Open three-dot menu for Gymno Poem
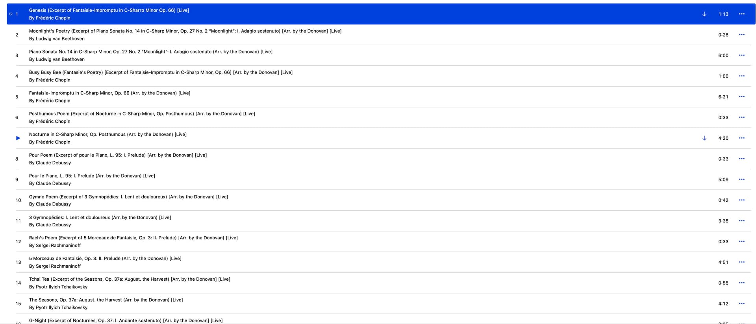 click(741, 200)
